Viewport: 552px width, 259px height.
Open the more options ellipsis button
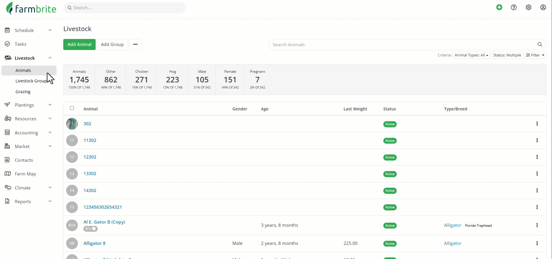point(135,45)
